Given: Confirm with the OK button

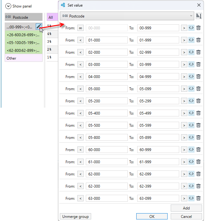Looking at the screenshot, I should point(152,216).
